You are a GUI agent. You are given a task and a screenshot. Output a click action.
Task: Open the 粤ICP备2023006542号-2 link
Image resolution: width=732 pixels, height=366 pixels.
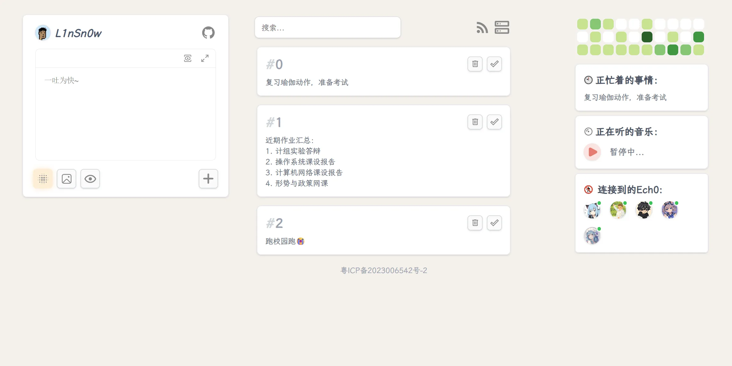(384, 270)
